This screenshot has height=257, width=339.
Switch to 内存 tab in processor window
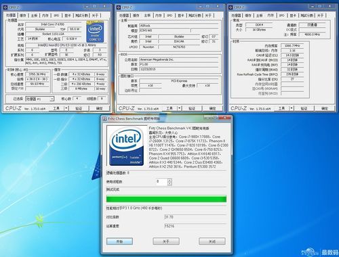(45, 16)
